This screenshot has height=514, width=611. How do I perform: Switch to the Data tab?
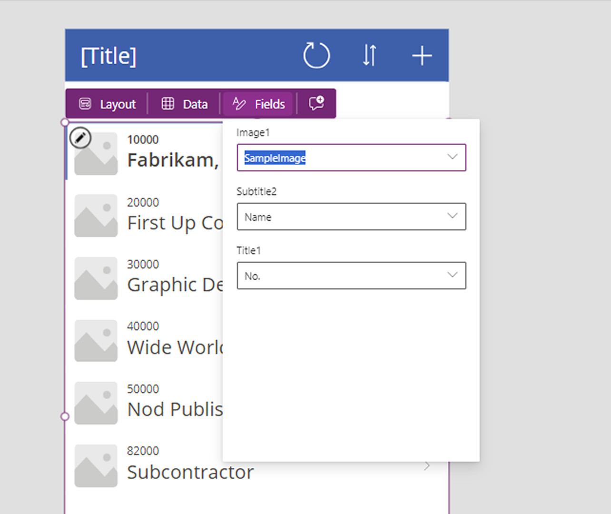click(x=185, y=104)
